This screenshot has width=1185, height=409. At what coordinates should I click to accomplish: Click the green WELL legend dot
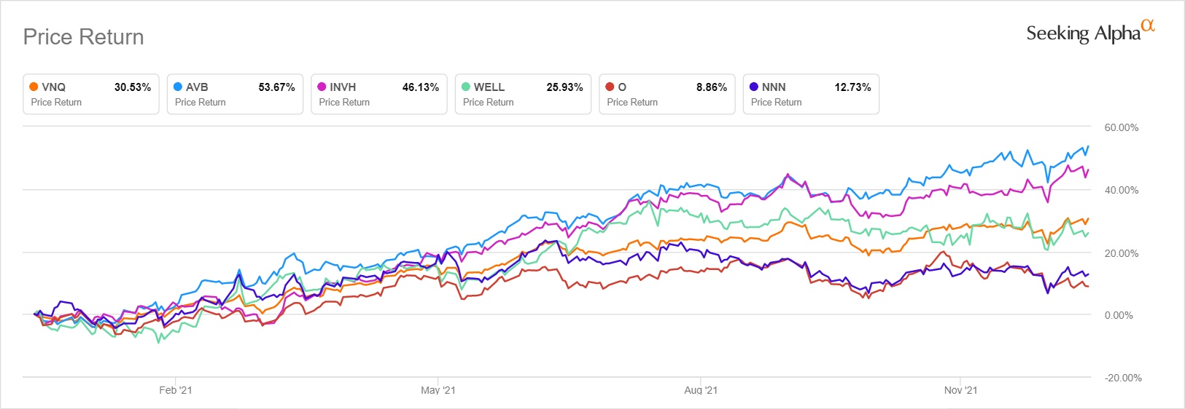[x=466, y=87]
